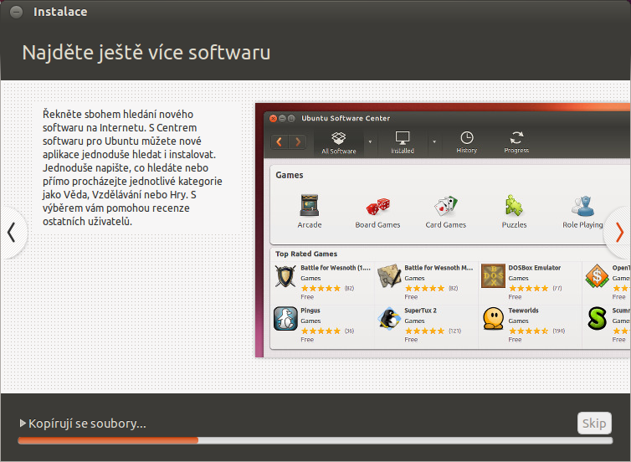Click the SuperTux 2 star rating

tap(424, 331)
